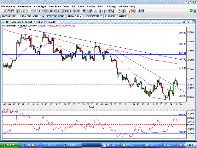Switch to FIVE MINUTE tab

[9, 16]
